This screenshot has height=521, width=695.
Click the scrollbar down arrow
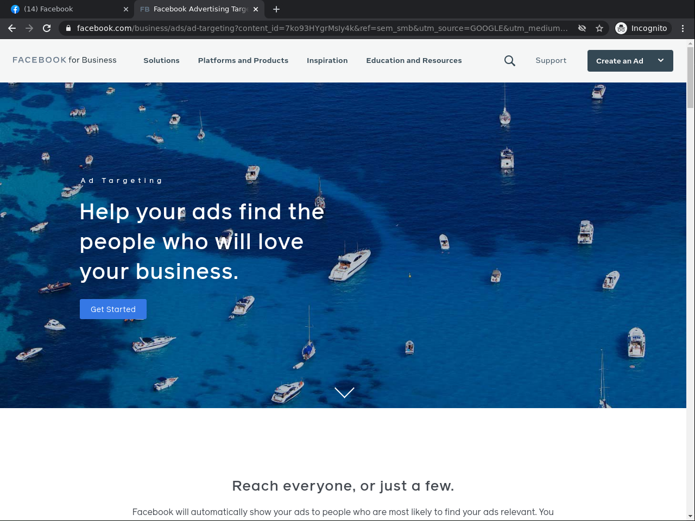(x=691, y=516)
